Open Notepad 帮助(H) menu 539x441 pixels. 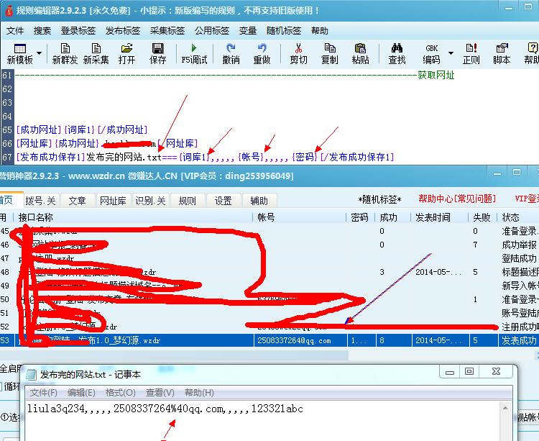coord(199,393)
